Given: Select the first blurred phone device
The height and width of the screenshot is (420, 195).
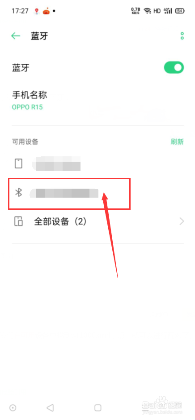Looking at the screenshot, I should click(97, 164).
